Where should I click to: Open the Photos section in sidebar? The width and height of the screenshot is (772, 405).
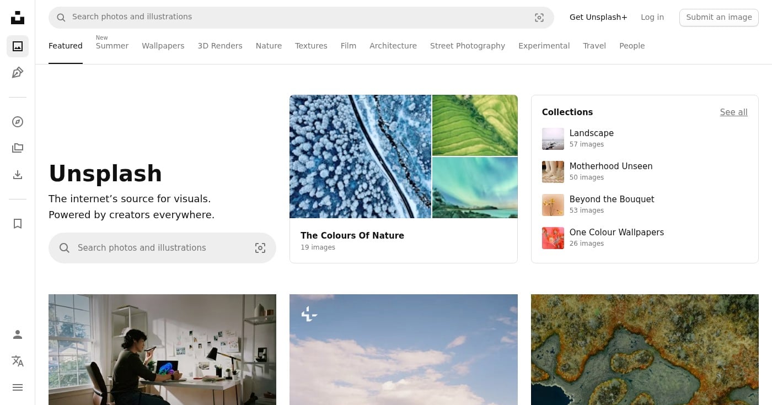[18, 46]
